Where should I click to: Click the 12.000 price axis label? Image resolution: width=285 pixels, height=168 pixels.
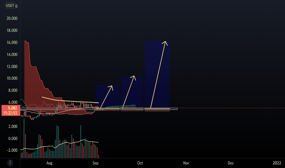[x=12, y=67]
